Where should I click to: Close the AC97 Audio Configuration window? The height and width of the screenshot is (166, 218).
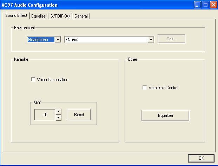pos(213,5)
